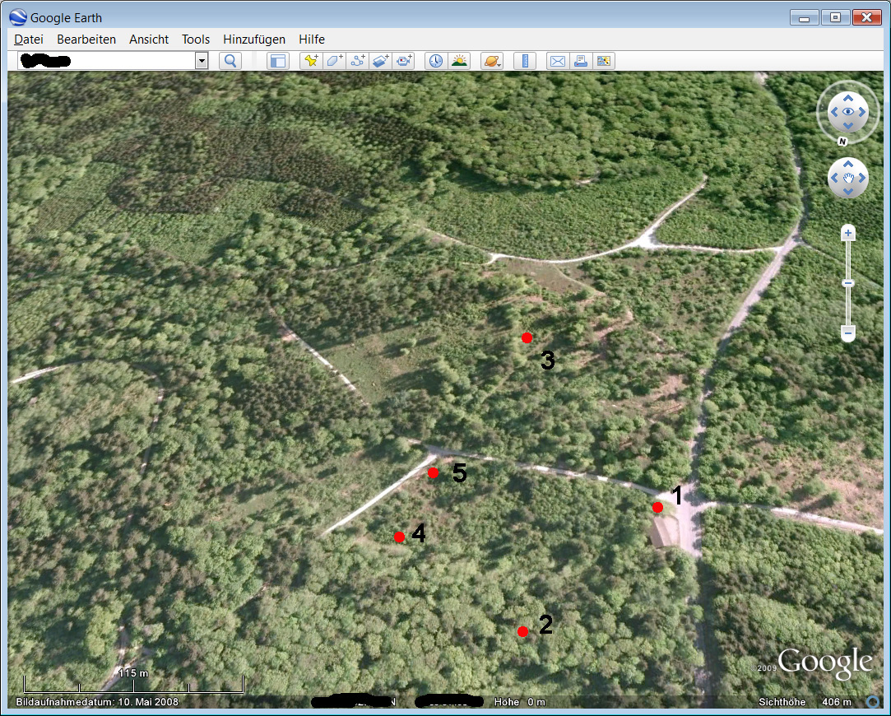Screen dimensions: 891x716
Task: Click the Print icon
Action: click(581, 61)
